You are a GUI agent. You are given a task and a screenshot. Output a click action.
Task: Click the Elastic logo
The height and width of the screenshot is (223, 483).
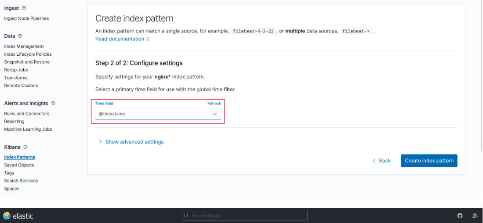[18, 216]
